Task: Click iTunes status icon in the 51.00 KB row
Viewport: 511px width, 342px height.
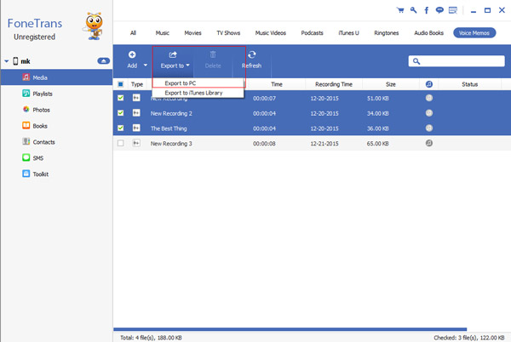Action: pyautogui.click(x=429, y=98)
